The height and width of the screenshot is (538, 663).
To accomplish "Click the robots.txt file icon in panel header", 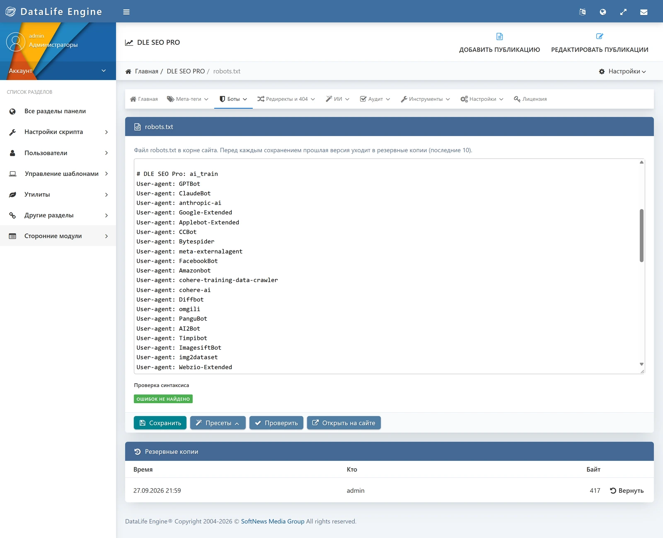I will point(138,127).
